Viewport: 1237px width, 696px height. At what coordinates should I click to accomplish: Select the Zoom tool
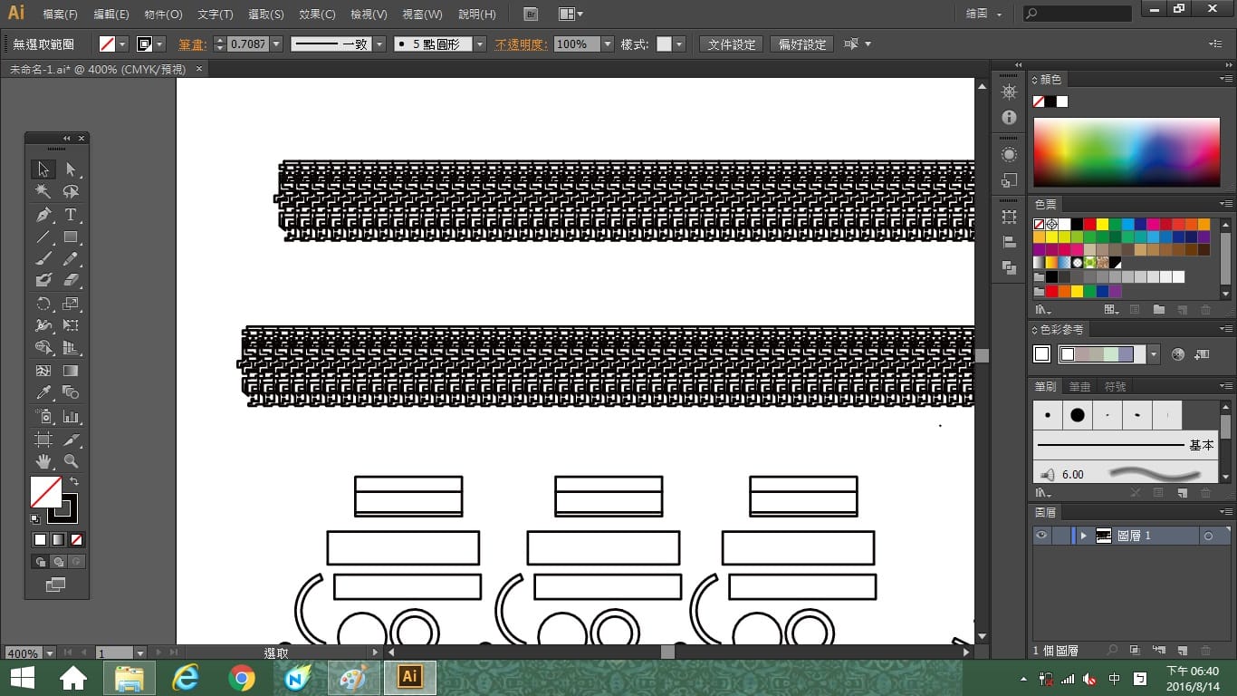point(71,461)
